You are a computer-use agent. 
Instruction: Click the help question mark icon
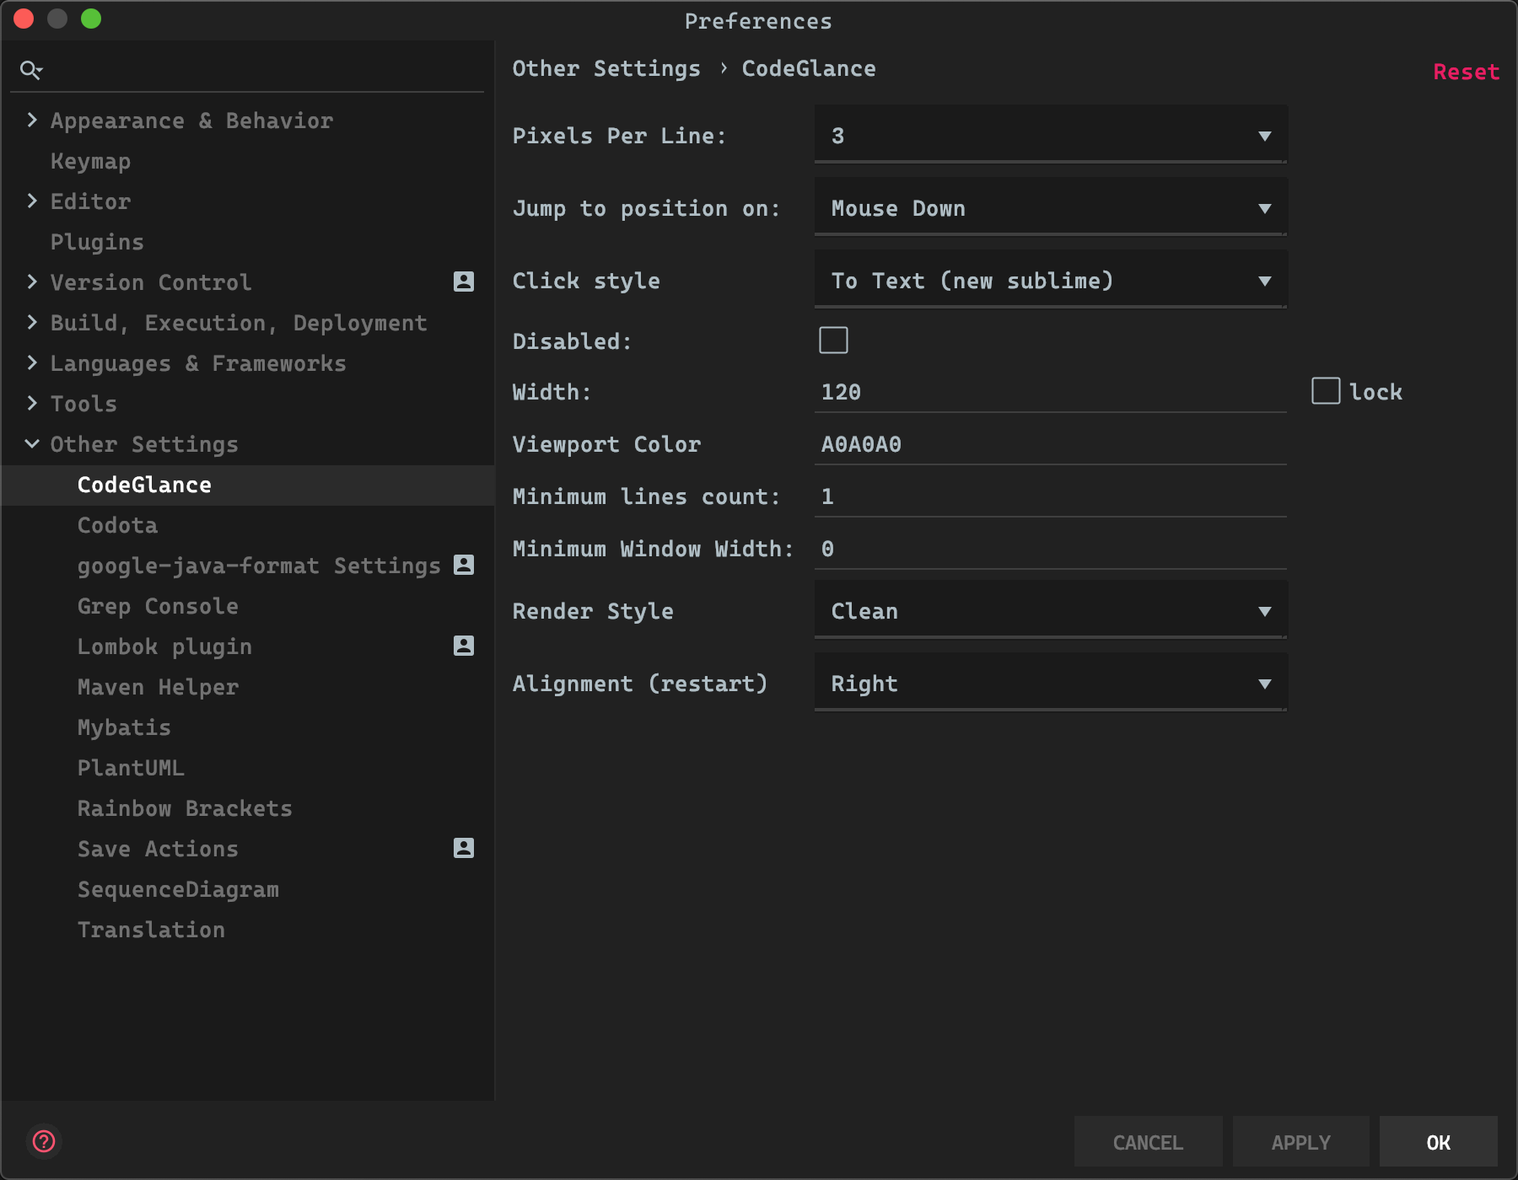click(x=44, y=1141)
